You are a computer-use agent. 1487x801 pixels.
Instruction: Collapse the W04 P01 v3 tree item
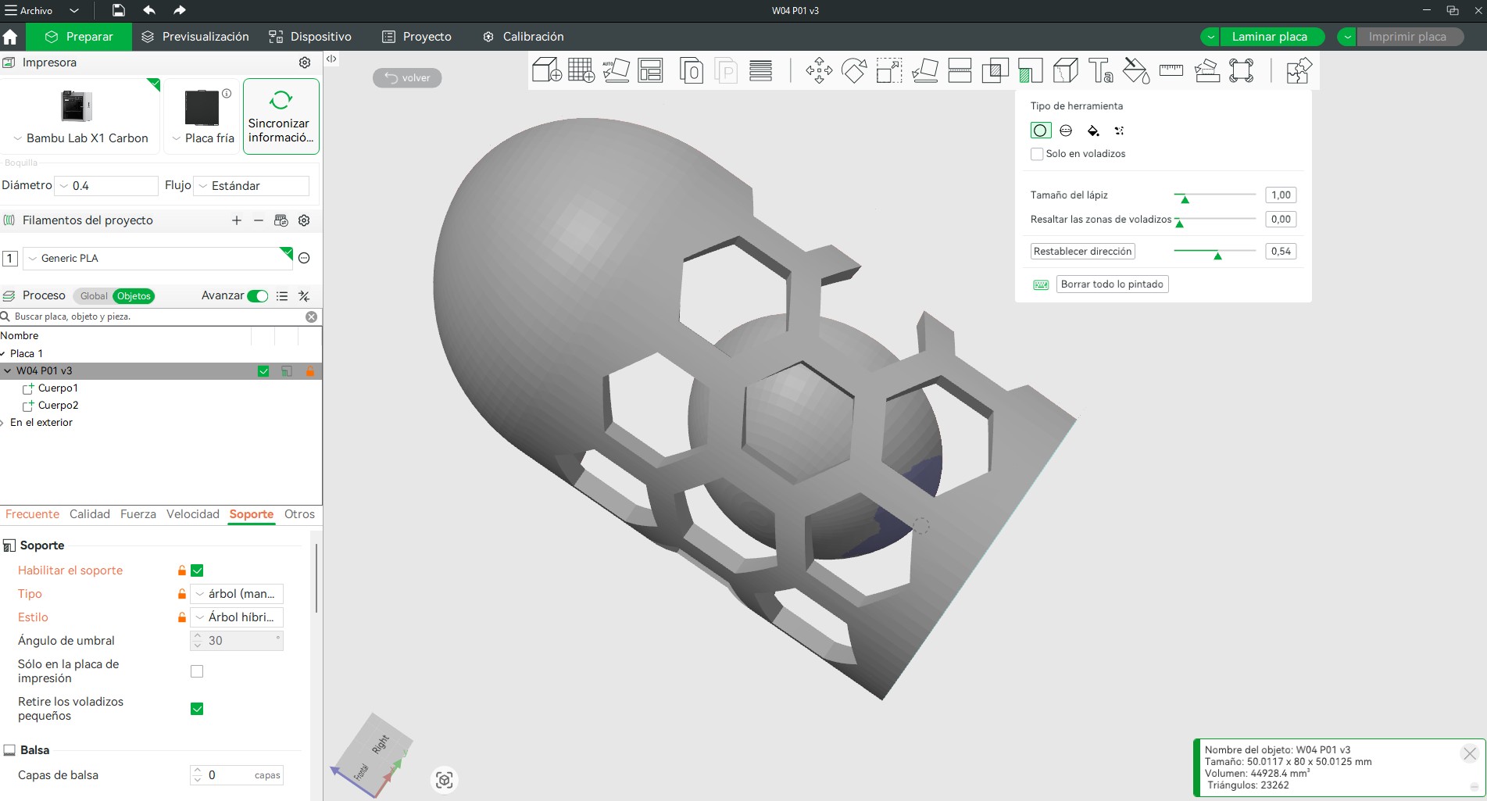[x=8, y=371]
